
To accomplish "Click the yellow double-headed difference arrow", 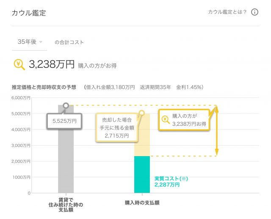I will (217, 130).
